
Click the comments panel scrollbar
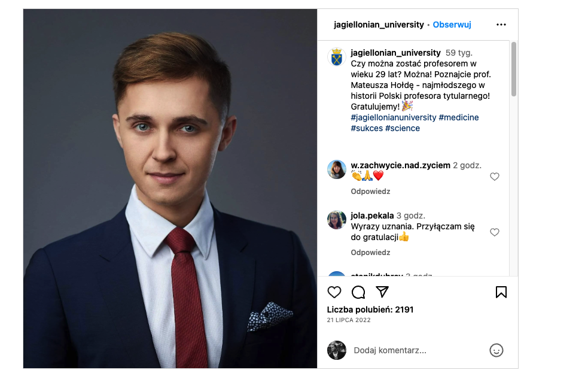coord(514,69)
